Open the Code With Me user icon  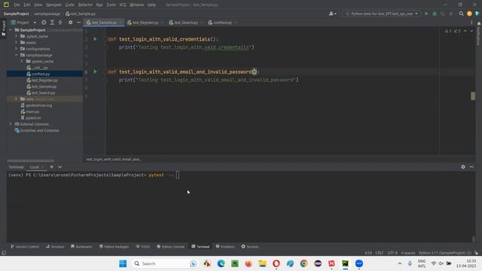click(332, 14)
